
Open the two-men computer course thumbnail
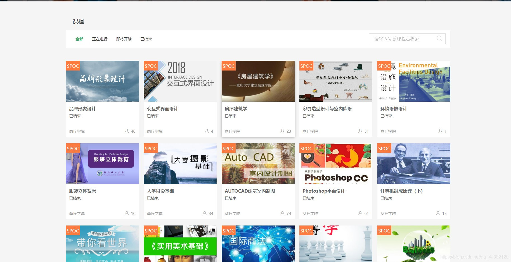click(x=414, y=164)
